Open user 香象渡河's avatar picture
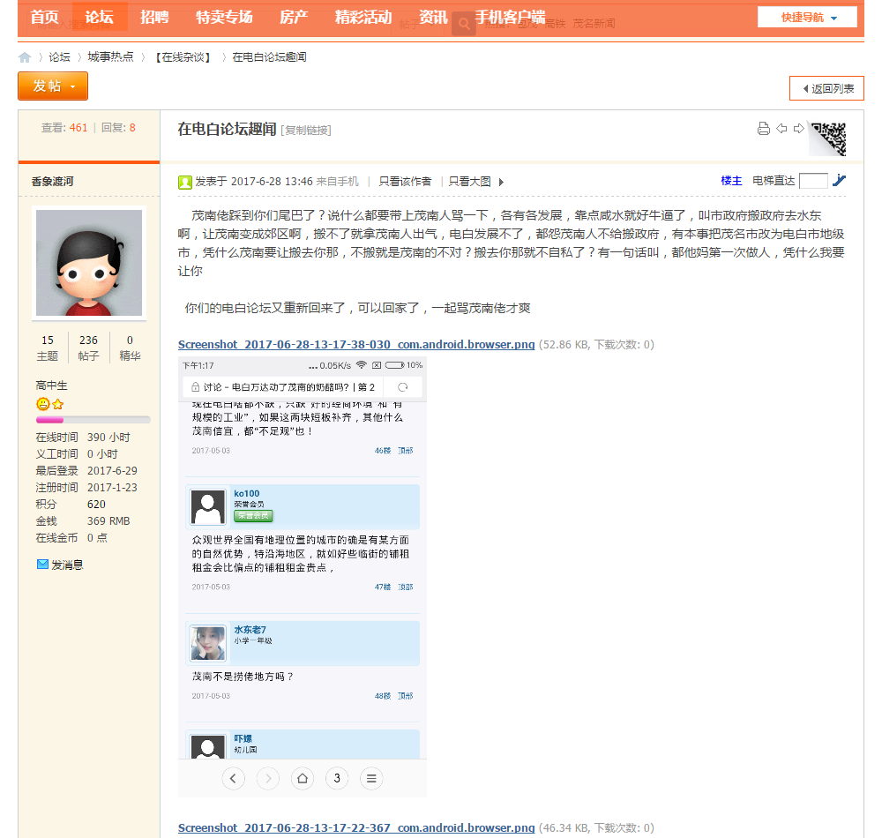Image resolution: width=882 pixels, height=838 pixels. pos(89,263)
